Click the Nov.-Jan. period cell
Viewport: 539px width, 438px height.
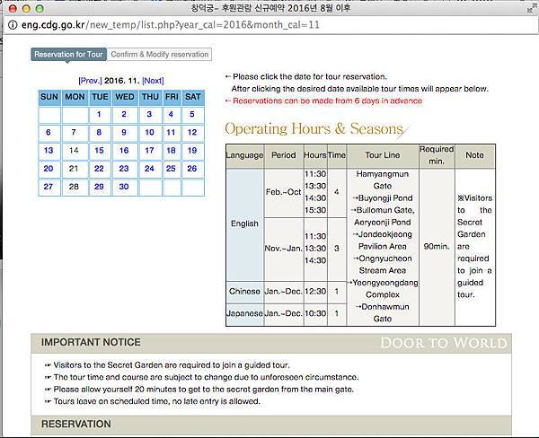click(284, 249)
